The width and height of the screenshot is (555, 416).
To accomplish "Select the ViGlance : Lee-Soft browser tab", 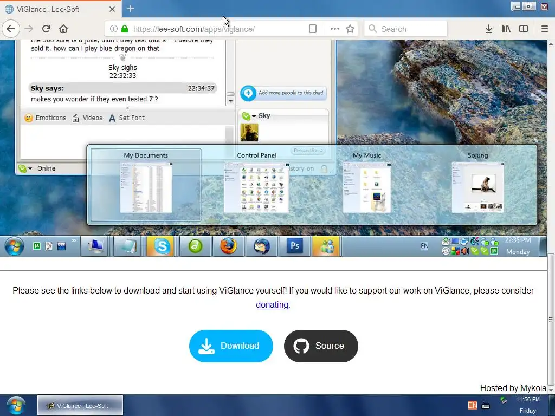I will click(61, 9).
